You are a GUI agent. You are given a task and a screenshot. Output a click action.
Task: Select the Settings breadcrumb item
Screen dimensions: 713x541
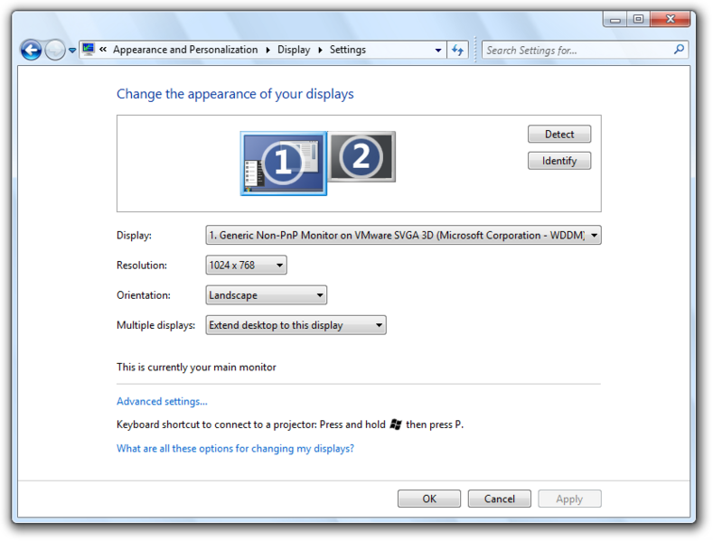(347, 50)
